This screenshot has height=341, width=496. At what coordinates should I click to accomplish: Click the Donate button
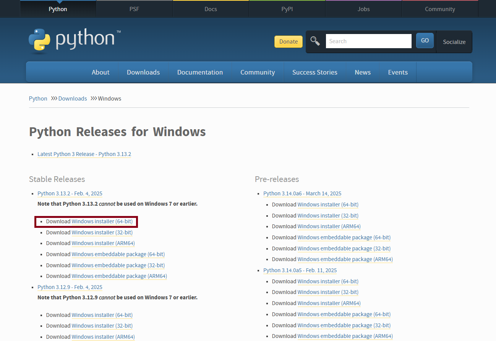(288, 41)
